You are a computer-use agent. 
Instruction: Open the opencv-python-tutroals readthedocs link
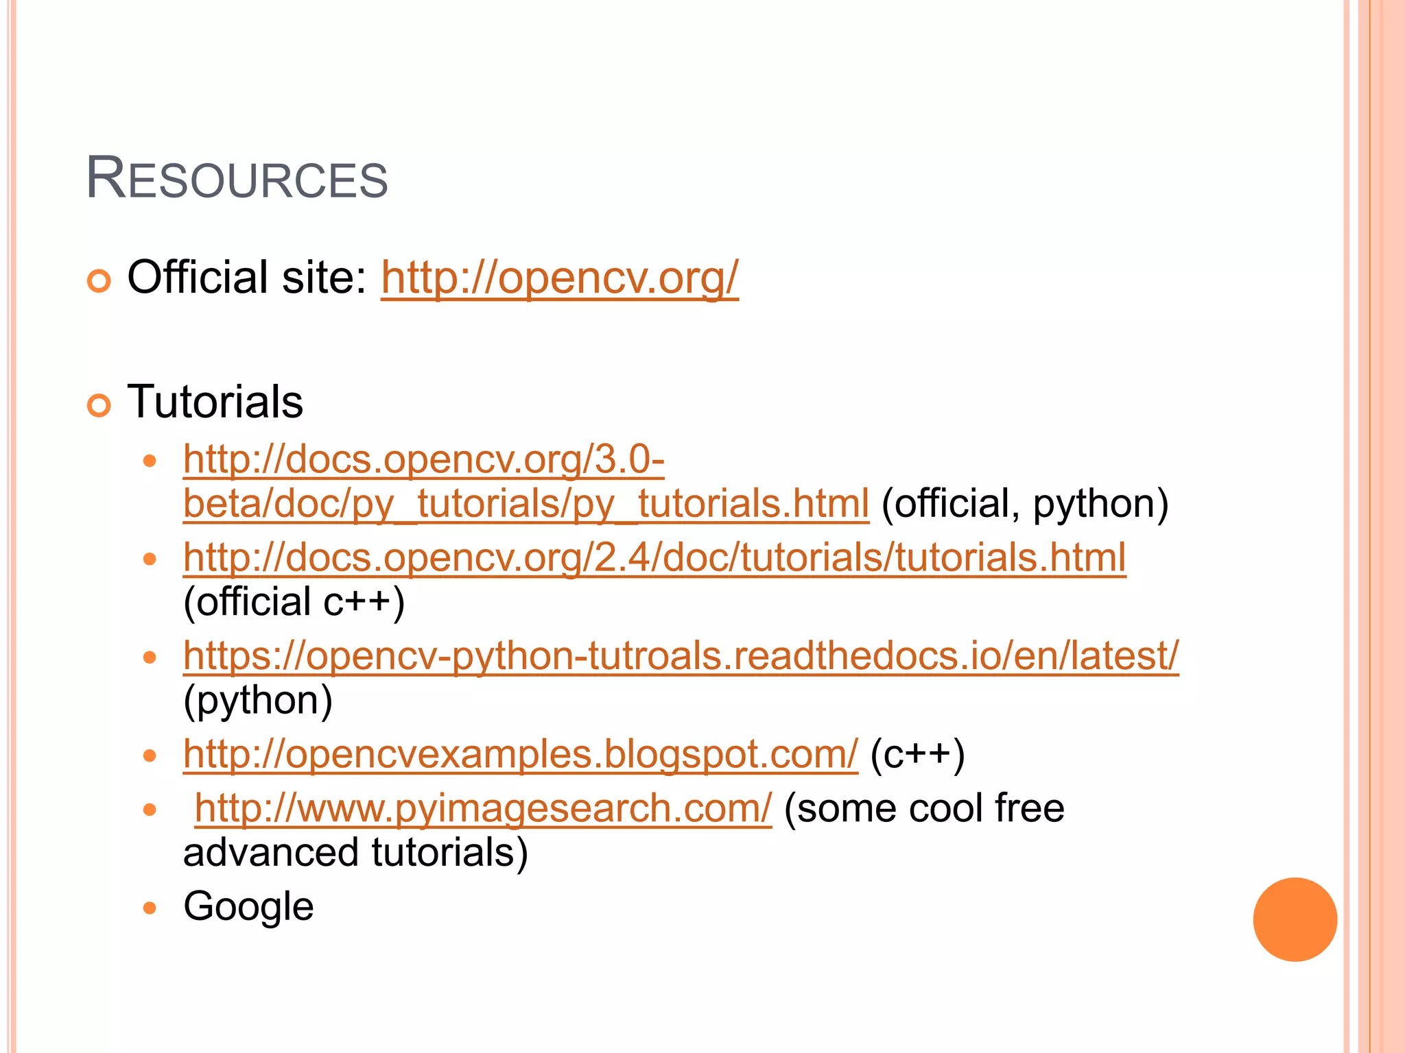[x=681, y=655]
